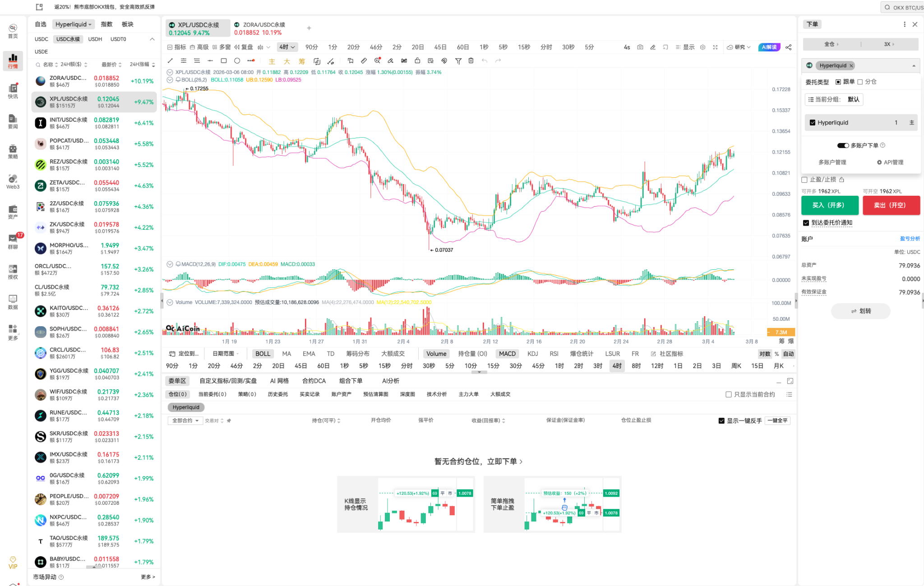Select the trendline drawing tool

170,60
